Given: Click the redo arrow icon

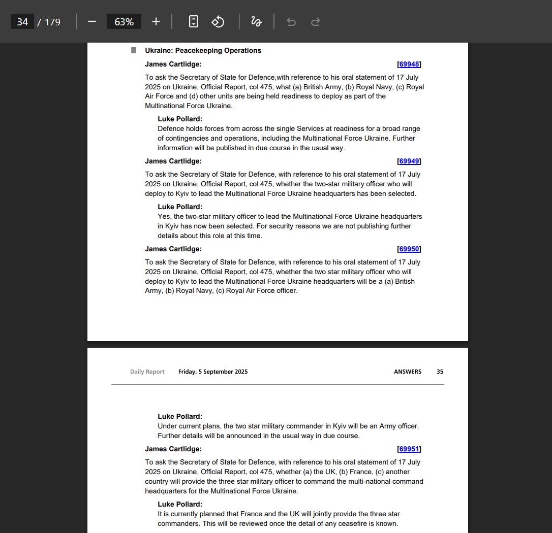Looking at the screenshot, I should tap(315, 22).
